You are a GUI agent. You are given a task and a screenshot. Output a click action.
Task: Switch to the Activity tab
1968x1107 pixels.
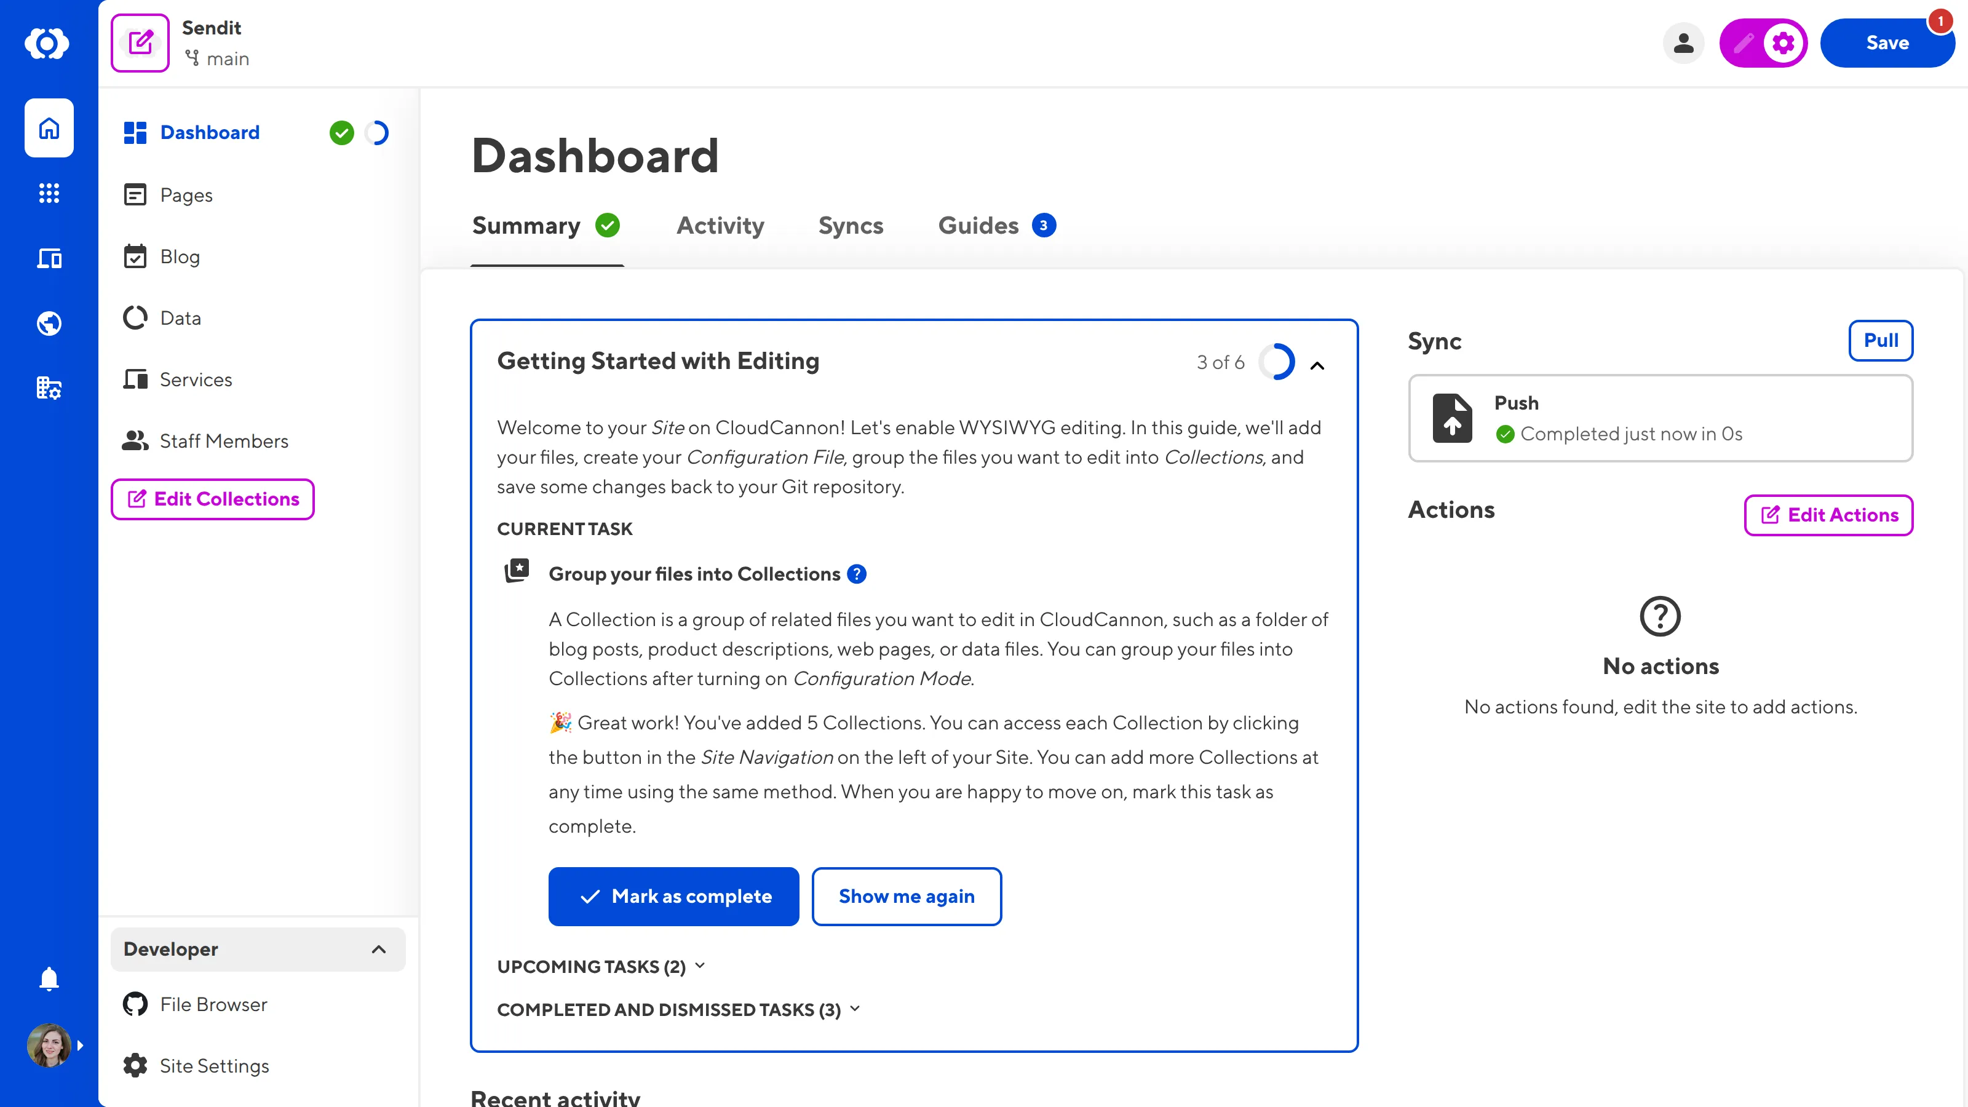720,225
